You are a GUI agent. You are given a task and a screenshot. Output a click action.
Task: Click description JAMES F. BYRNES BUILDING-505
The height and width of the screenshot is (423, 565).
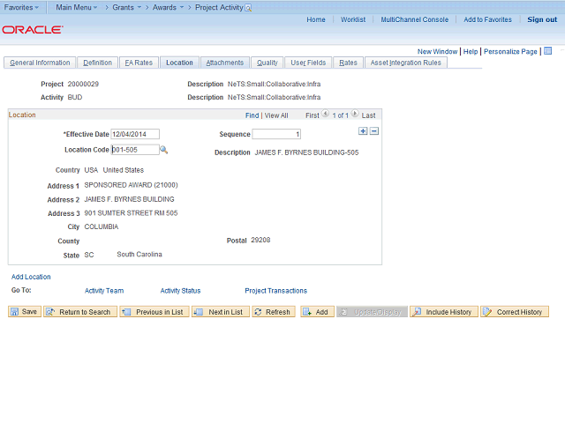(306, 152)
